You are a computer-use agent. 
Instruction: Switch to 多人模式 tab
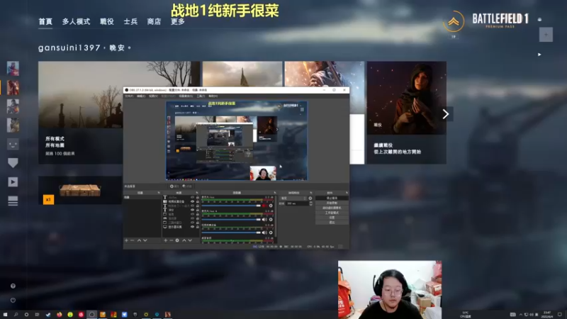point(76,21)
